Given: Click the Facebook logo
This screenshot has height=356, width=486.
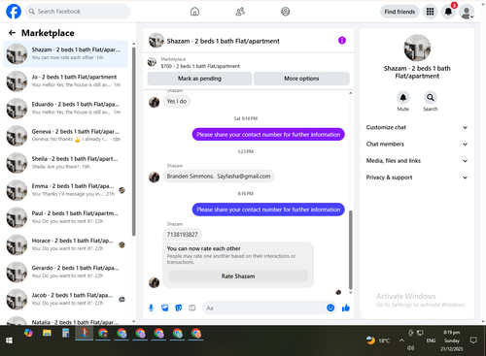Looking at the screenshot, I should [x=14, y=12].
